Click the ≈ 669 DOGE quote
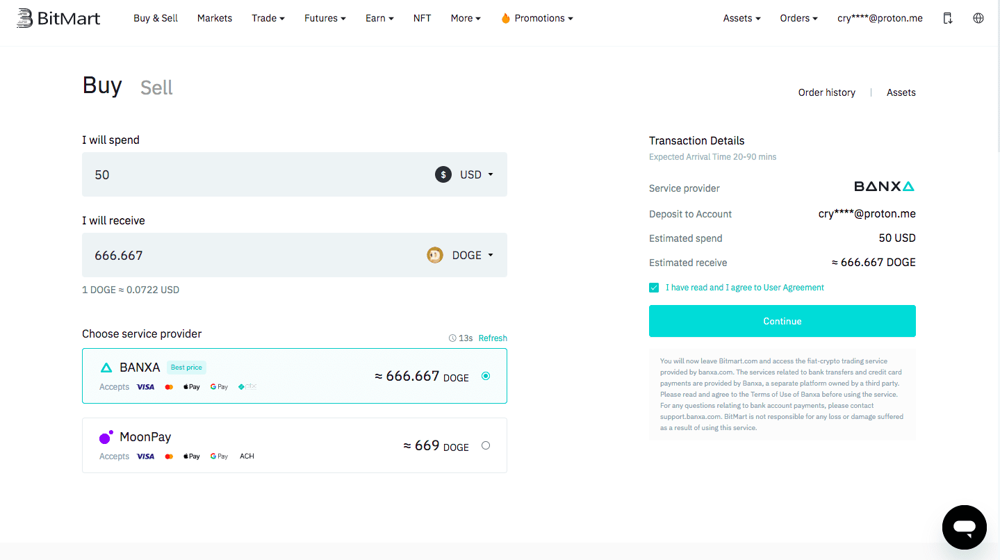 click(436, 446)
